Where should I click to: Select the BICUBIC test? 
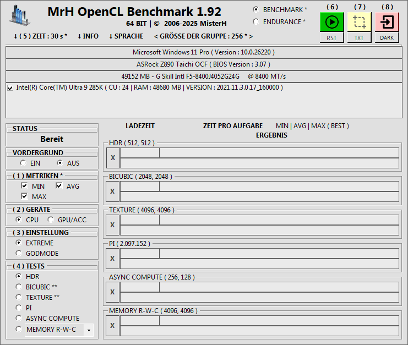click(x=19, y=287)
